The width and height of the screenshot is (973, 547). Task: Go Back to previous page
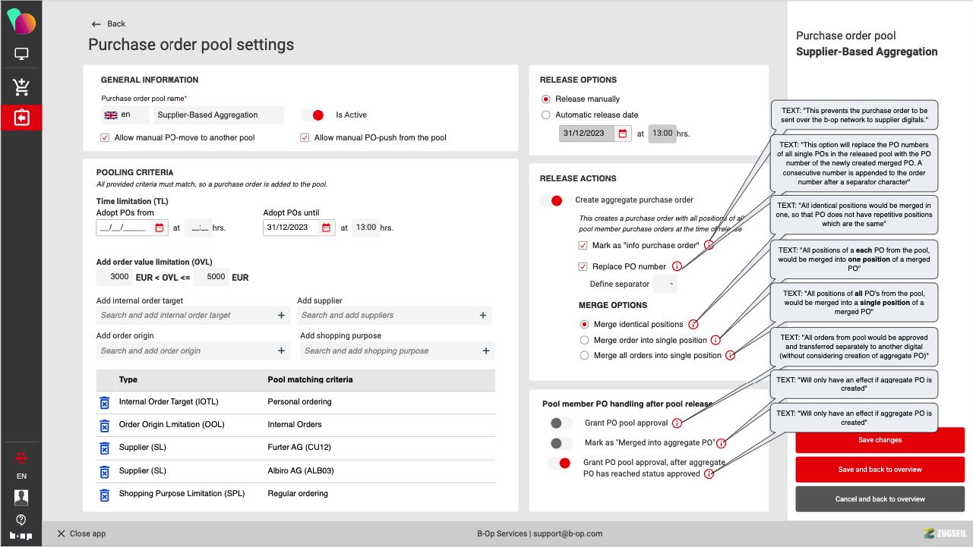(108, 24)
